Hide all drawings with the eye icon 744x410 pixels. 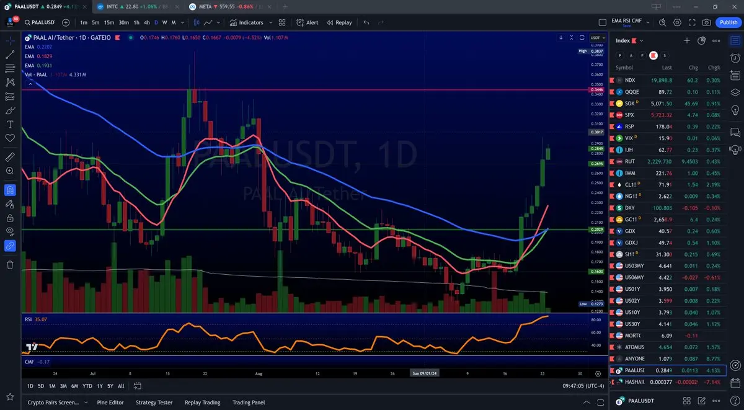(10, 231)
